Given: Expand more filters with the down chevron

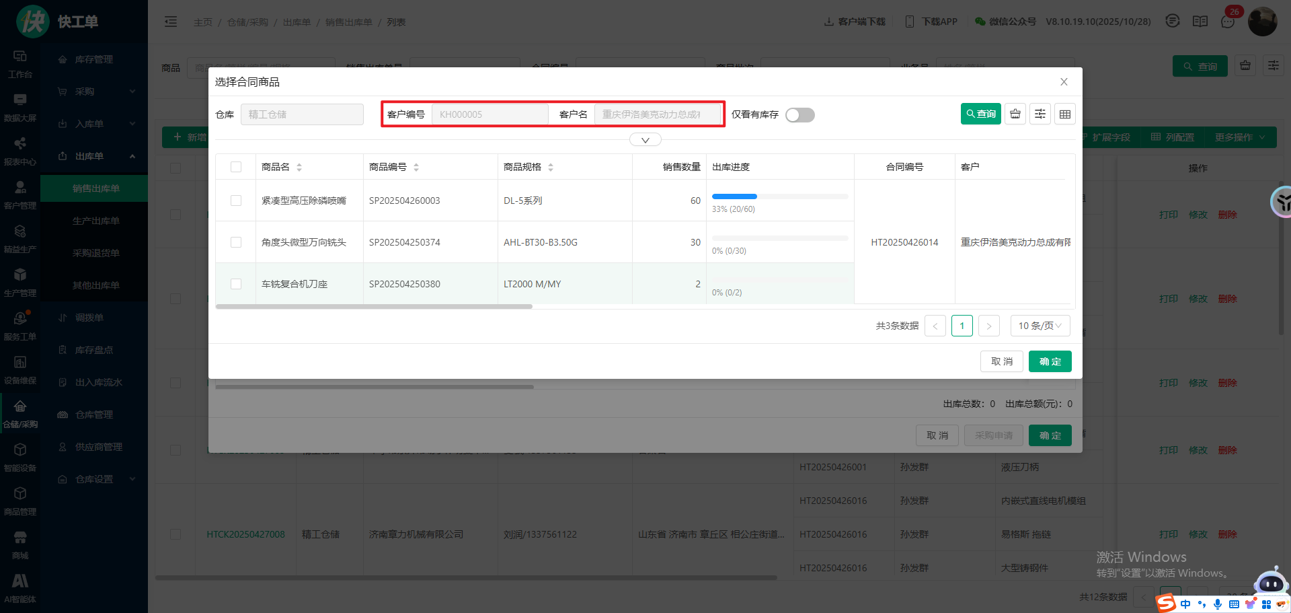Looking at the screenshot, I should click(x=645, y=140).
